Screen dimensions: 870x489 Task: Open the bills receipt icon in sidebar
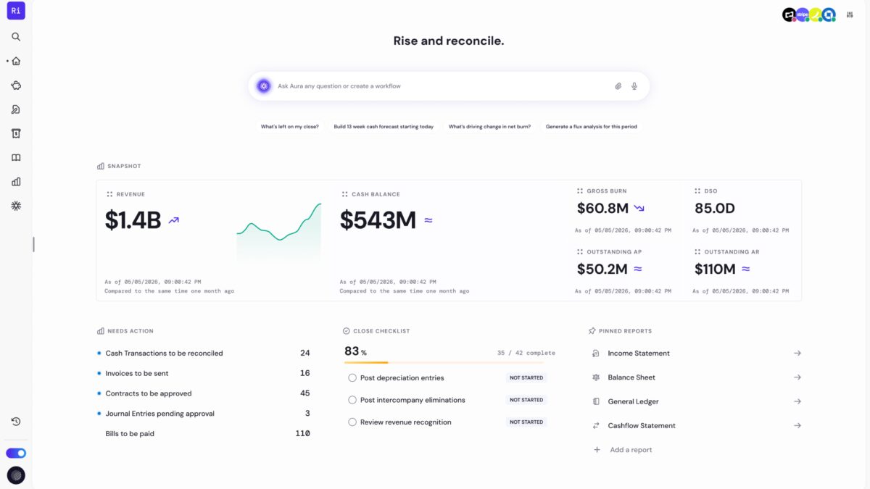(16, 133)
